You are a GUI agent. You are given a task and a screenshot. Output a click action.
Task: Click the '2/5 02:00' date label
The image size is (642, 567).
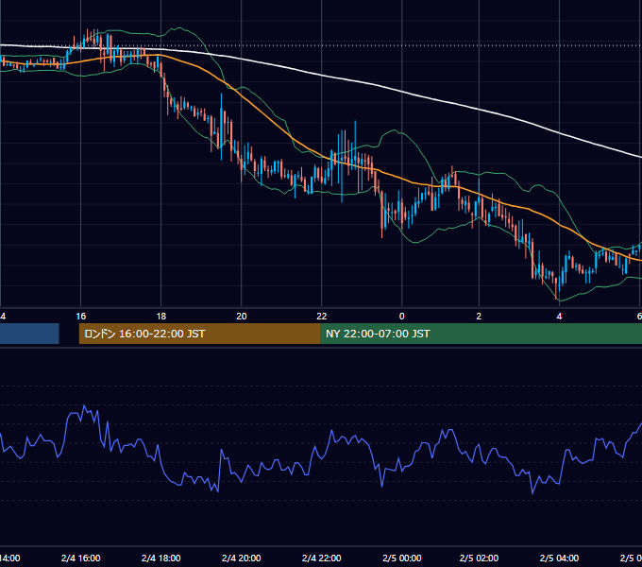click(479, 558)
